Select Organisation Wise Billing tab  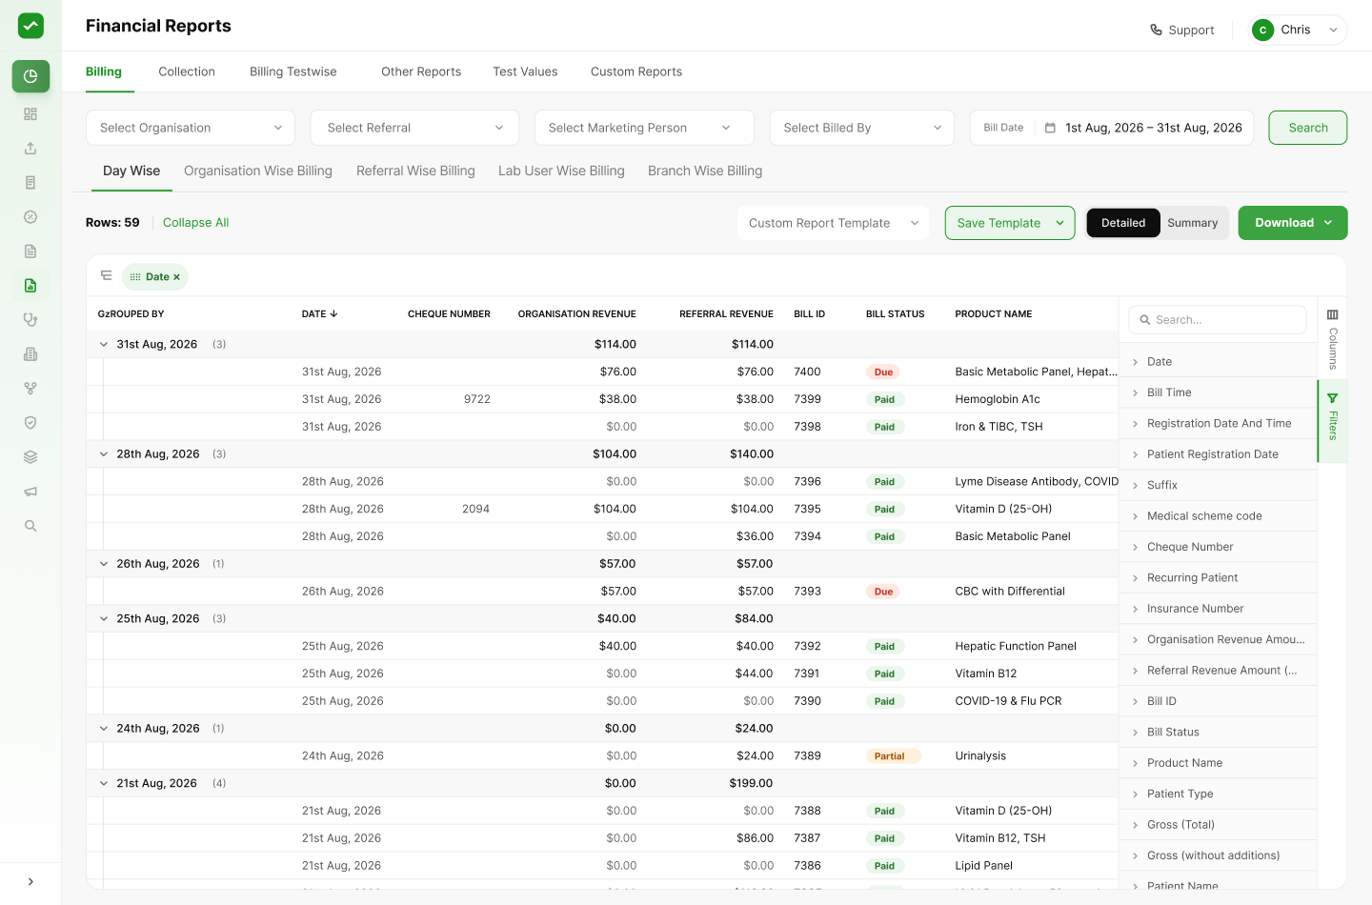[258, 171]
